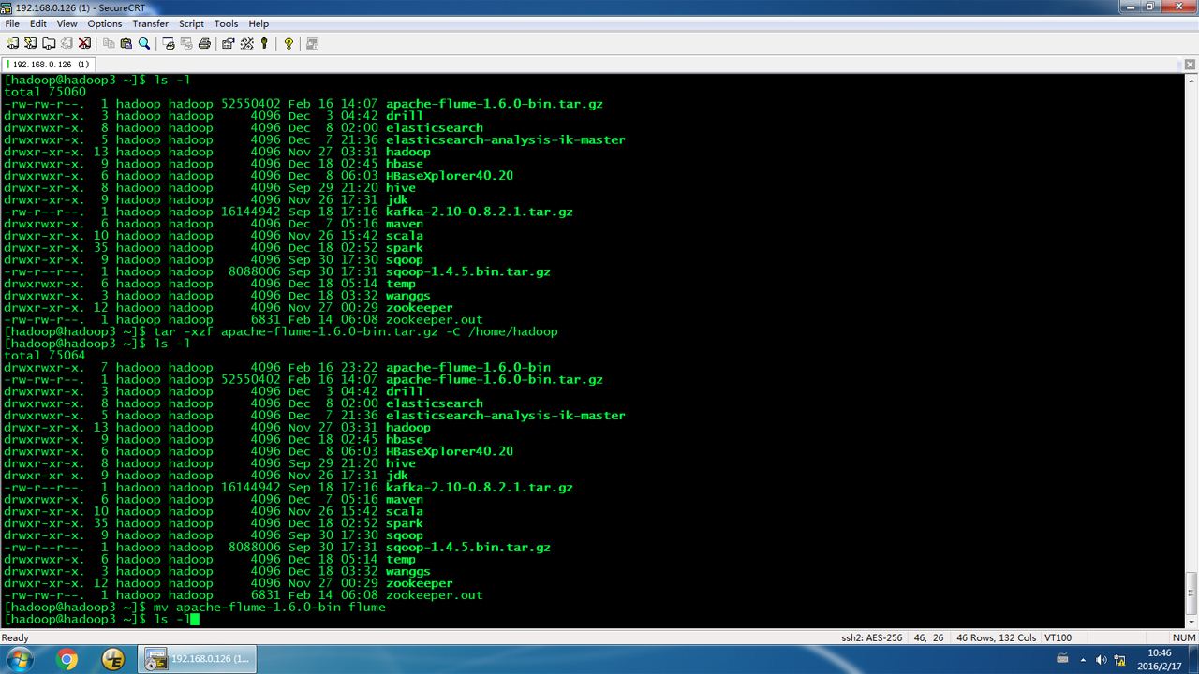Open the Edit menu
The width and height of the screenshot is (1199, 674).
[x=38, y=23]
